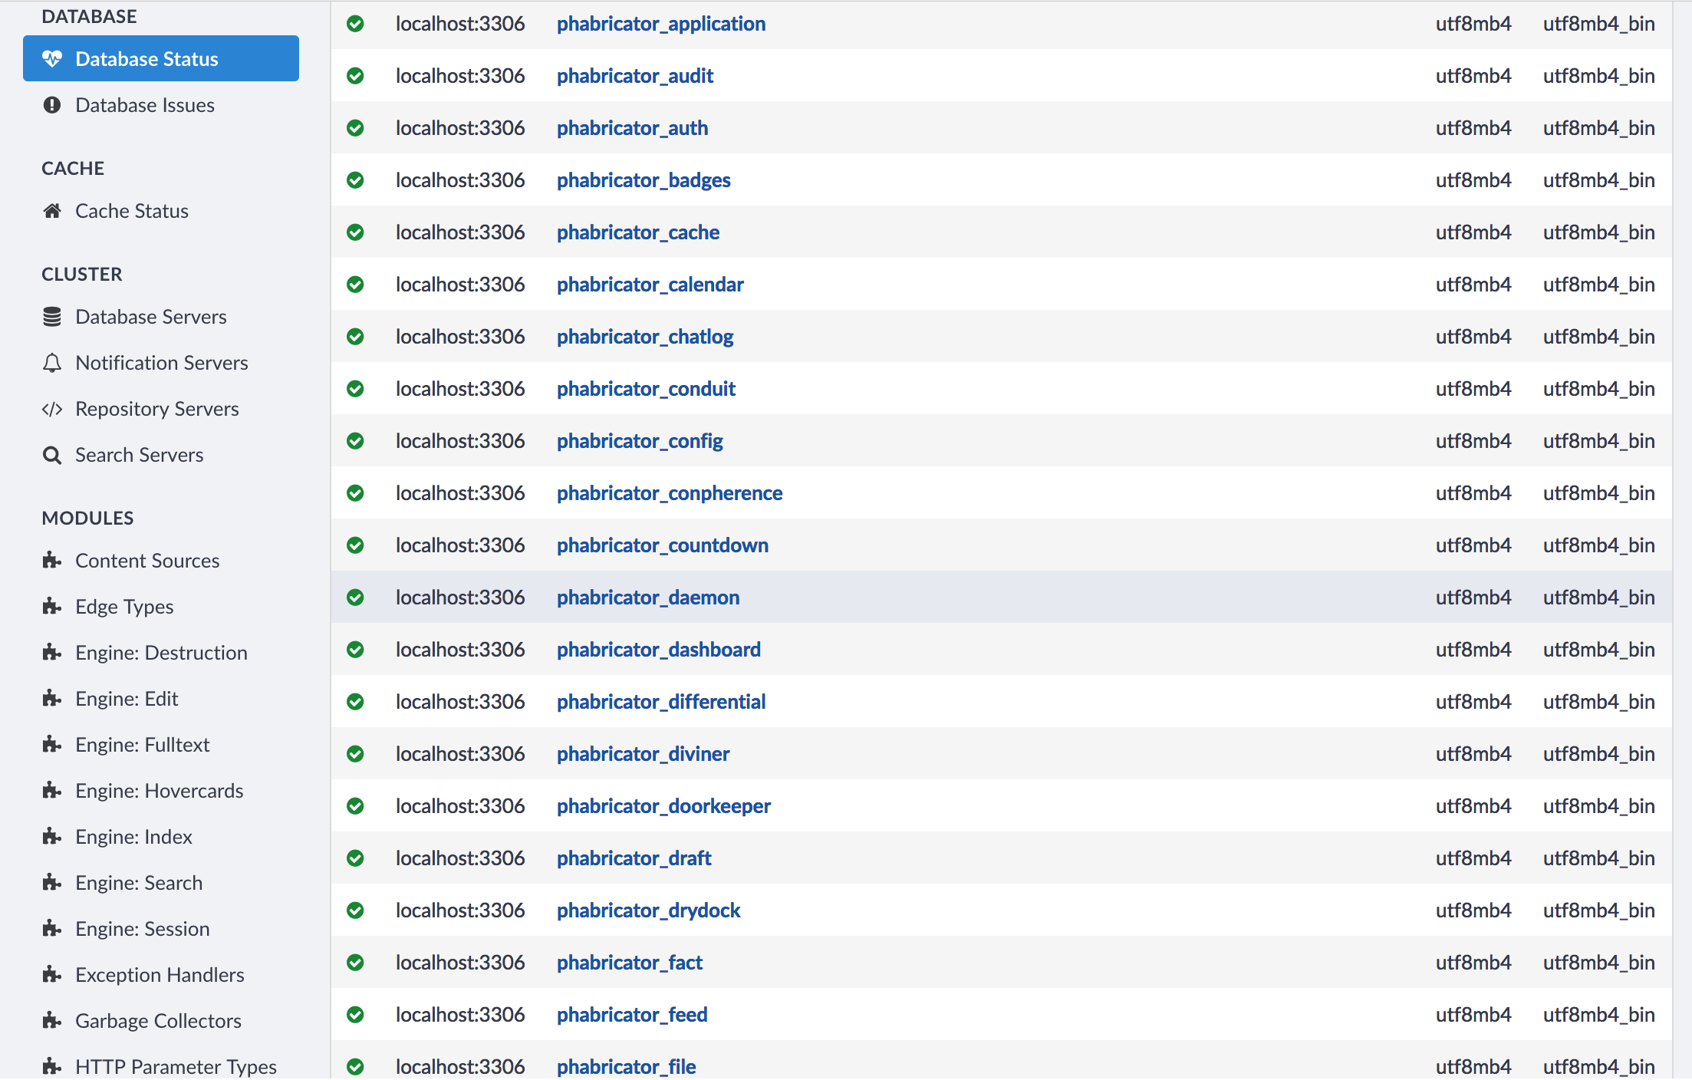The height and width of the screenshot is (1080, 1692).
Task: Click the bell icon for Notification Servers
Action: [52, 363]
